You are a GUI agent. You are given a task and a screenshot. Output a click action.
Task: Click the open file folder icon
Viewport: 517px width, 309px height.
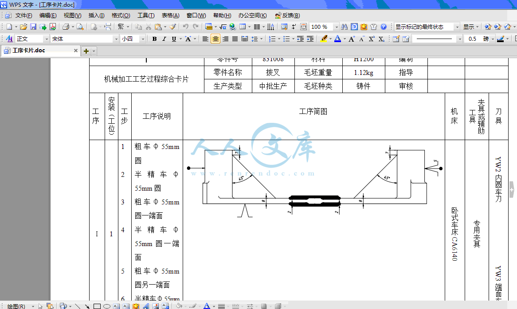[x=23, y=27]
